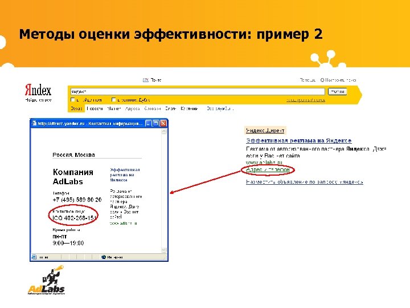Image resolution: width=410 pixels, height=308 pixels.
Task: Click the Адрес и телефон link
Action: tap(268, 170)
